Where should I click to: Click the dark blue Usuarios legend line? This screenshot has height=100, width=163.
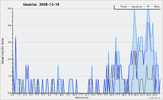coord(129,7)
